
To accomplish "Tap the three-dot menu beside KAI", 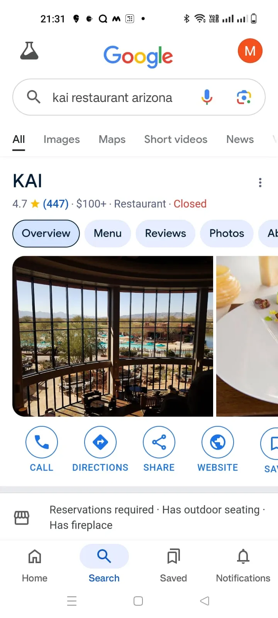I will (x=260, y=182).
